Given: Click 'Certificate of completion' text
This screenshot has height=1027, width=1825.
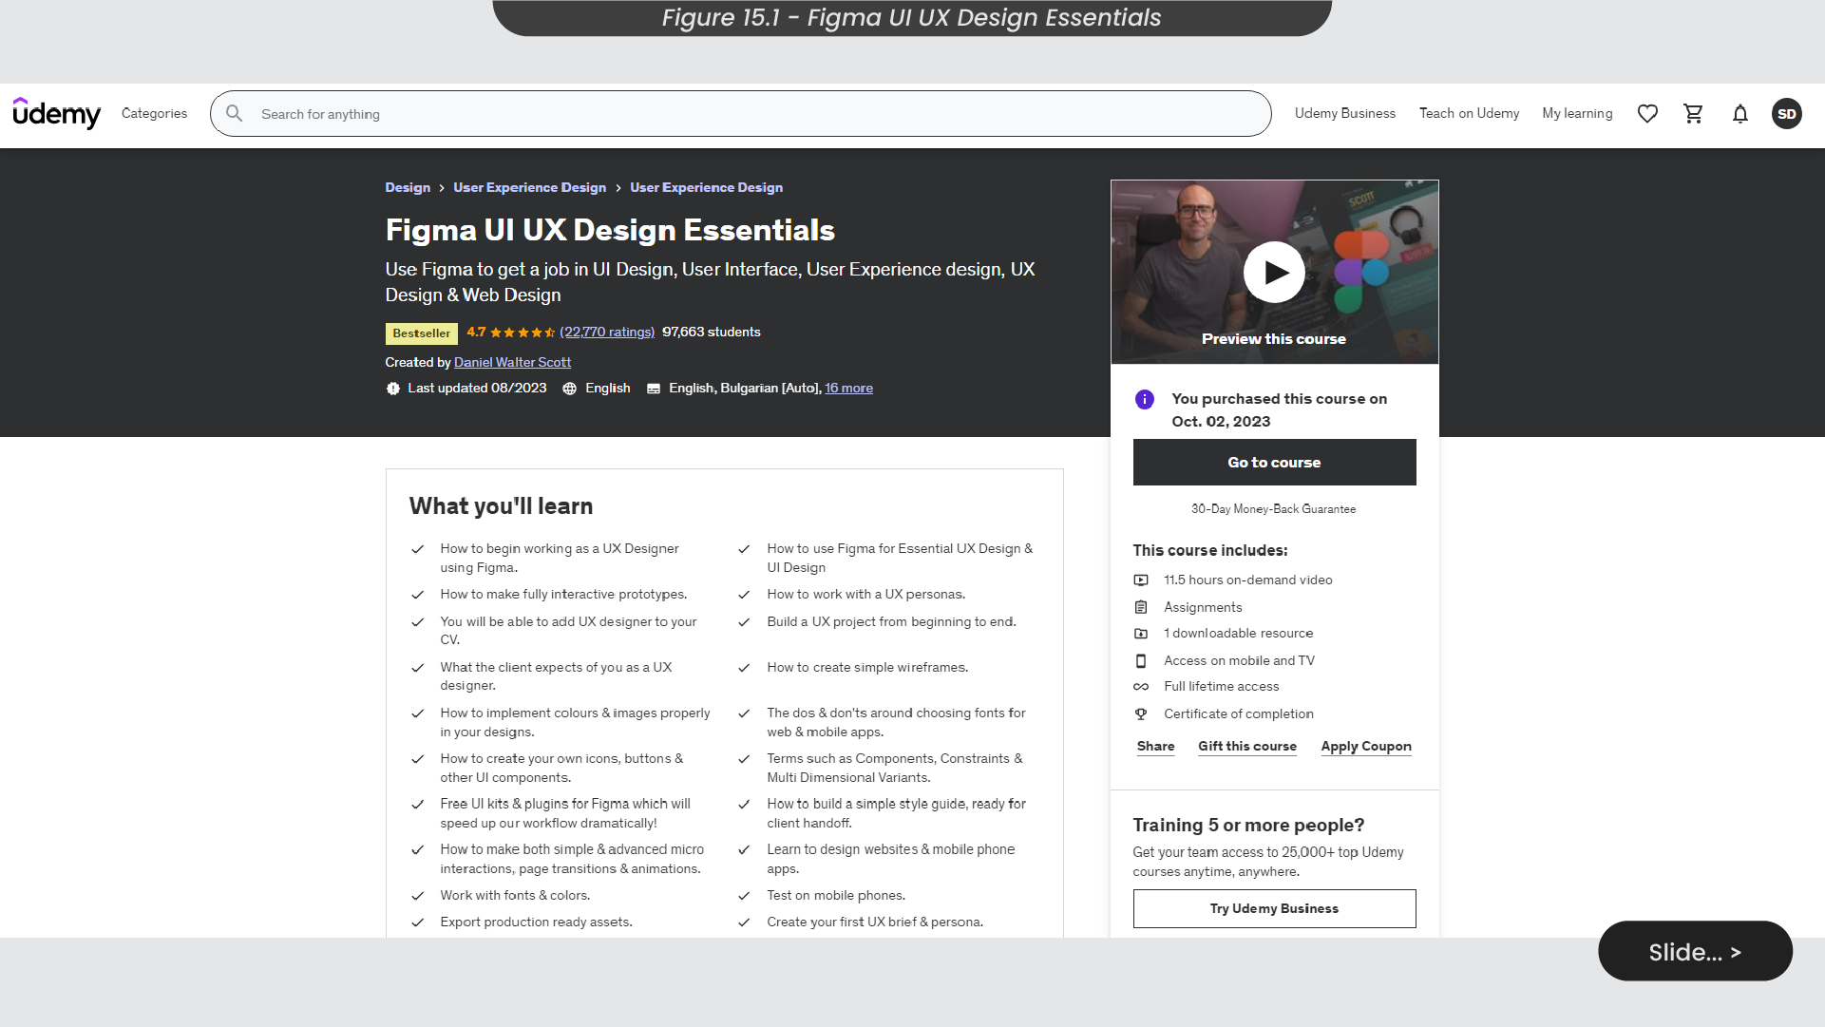Looking at the screenshot, I should [x=1238, y=713].
